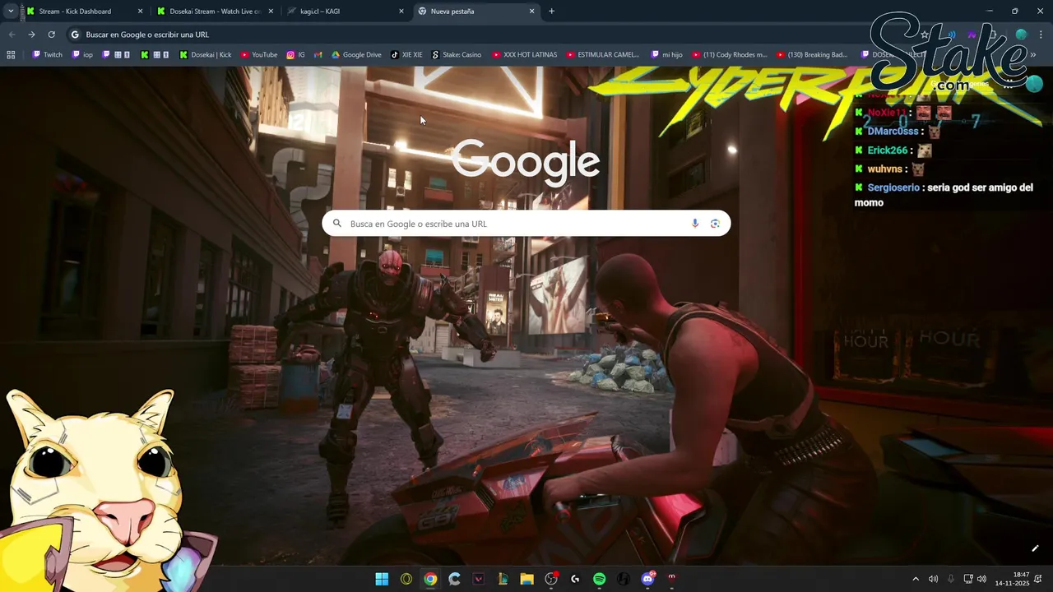Image resolution: width=1053 pixels, height=592 pixels.
Task: Open Google Chrome from the taskbar
Action: [430, 579]
